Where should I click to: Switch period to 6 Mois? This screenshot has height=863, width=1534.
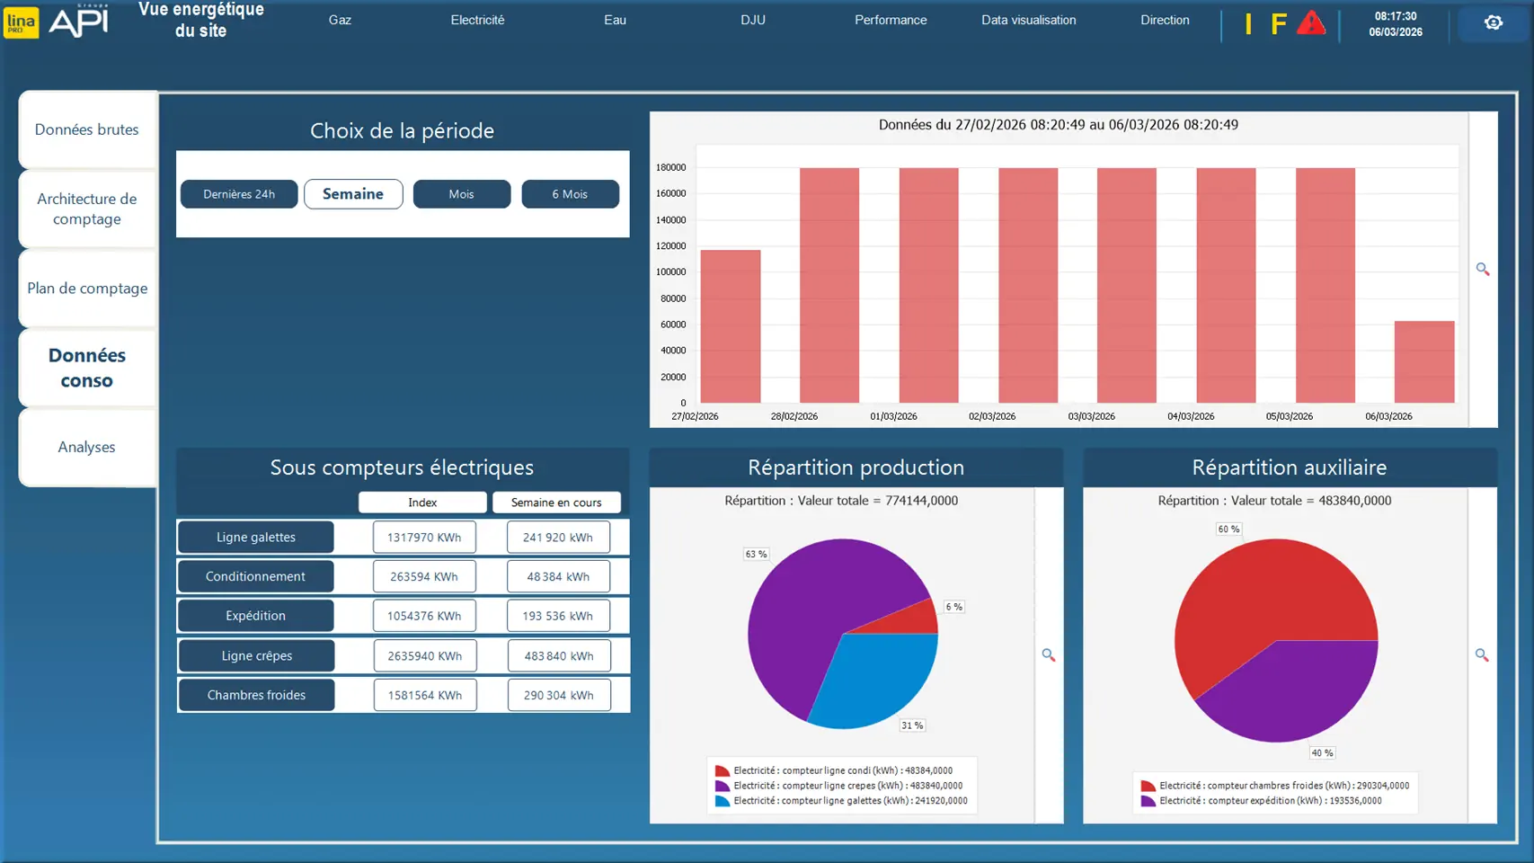point(570,194)
